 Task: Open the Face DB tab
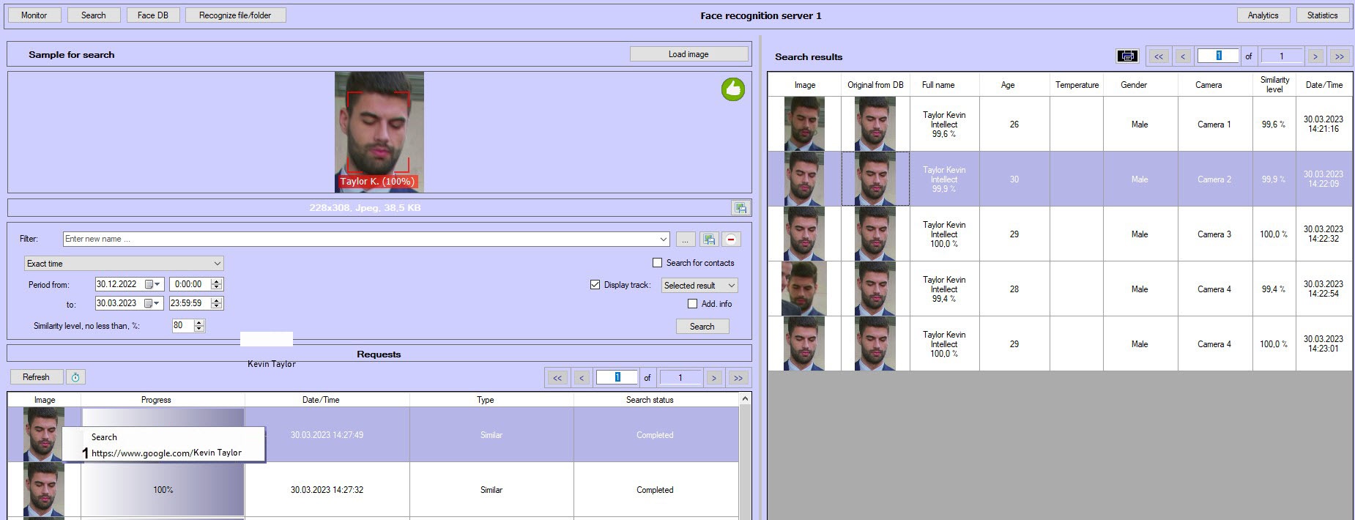(x=152, y=15)
